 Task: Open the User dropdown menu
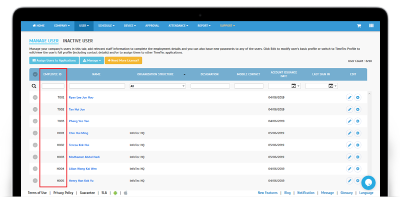pyautogui.click(x=84, y=26)
